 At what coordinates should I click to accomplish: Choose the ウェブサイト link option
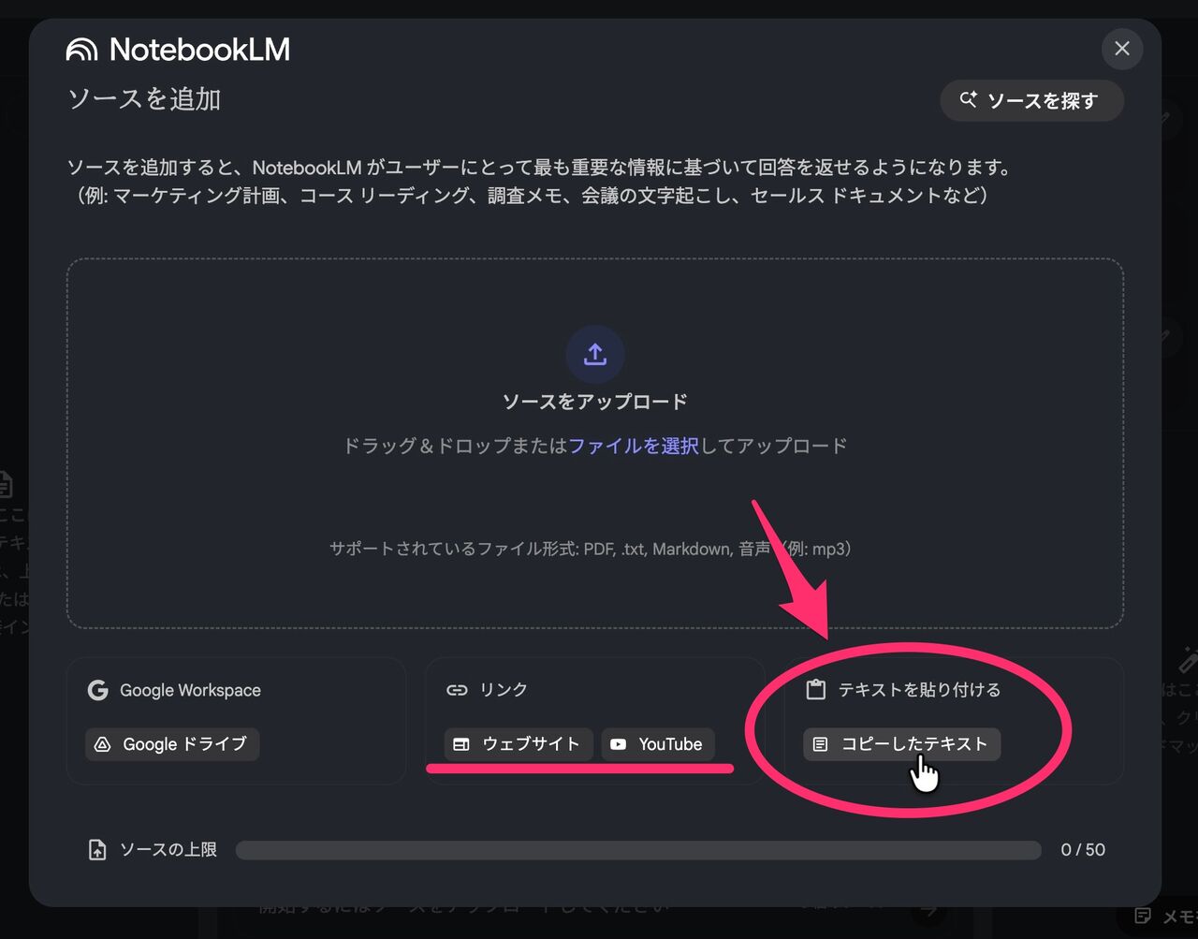point(519,744)
